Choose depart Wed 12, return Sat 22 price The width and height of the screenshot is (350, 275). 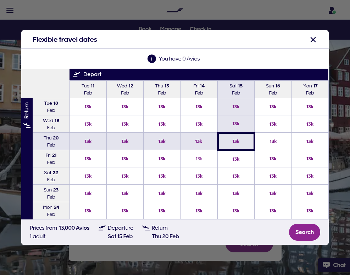(125, 176)
